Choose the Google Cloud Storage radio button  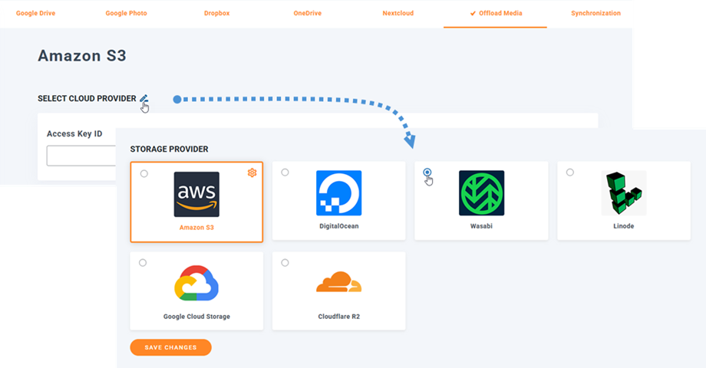pos(143,263)
